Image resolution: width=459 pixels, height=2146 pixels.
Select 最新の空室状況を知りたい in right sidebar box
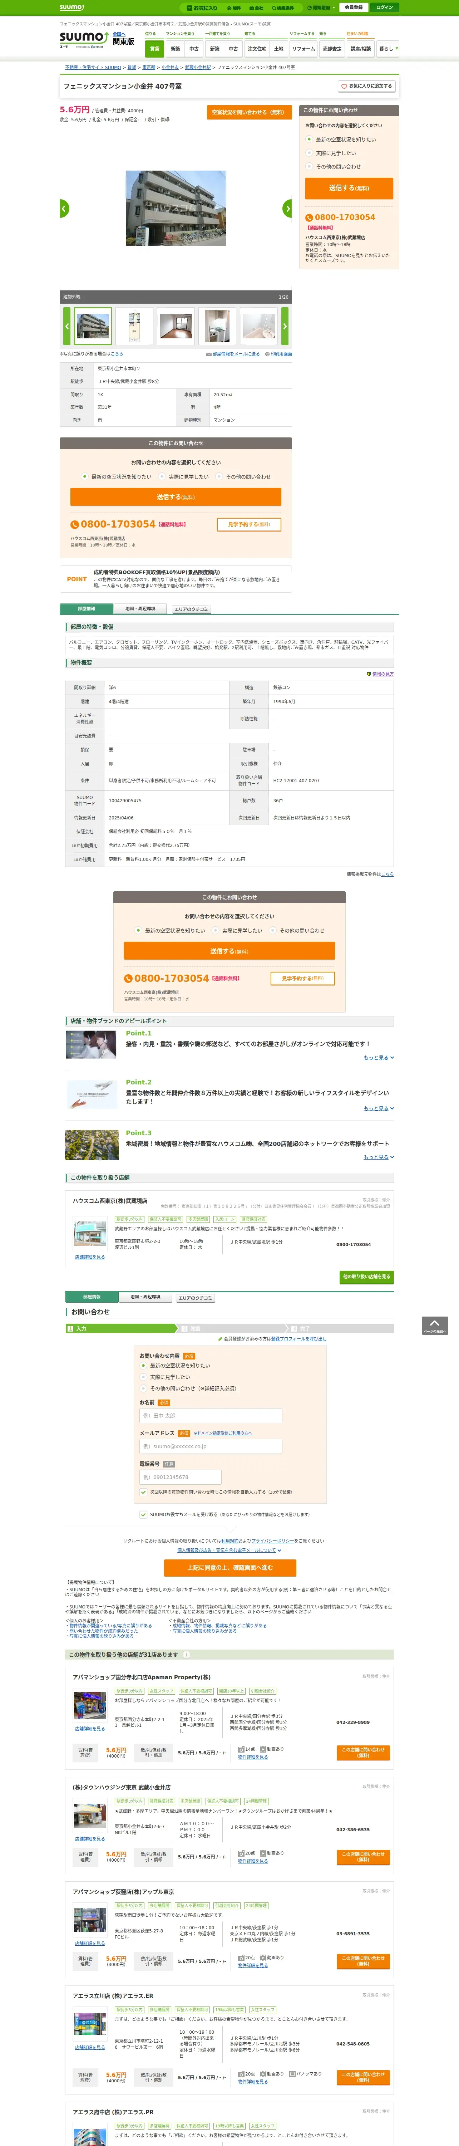[x=309, y=140]
